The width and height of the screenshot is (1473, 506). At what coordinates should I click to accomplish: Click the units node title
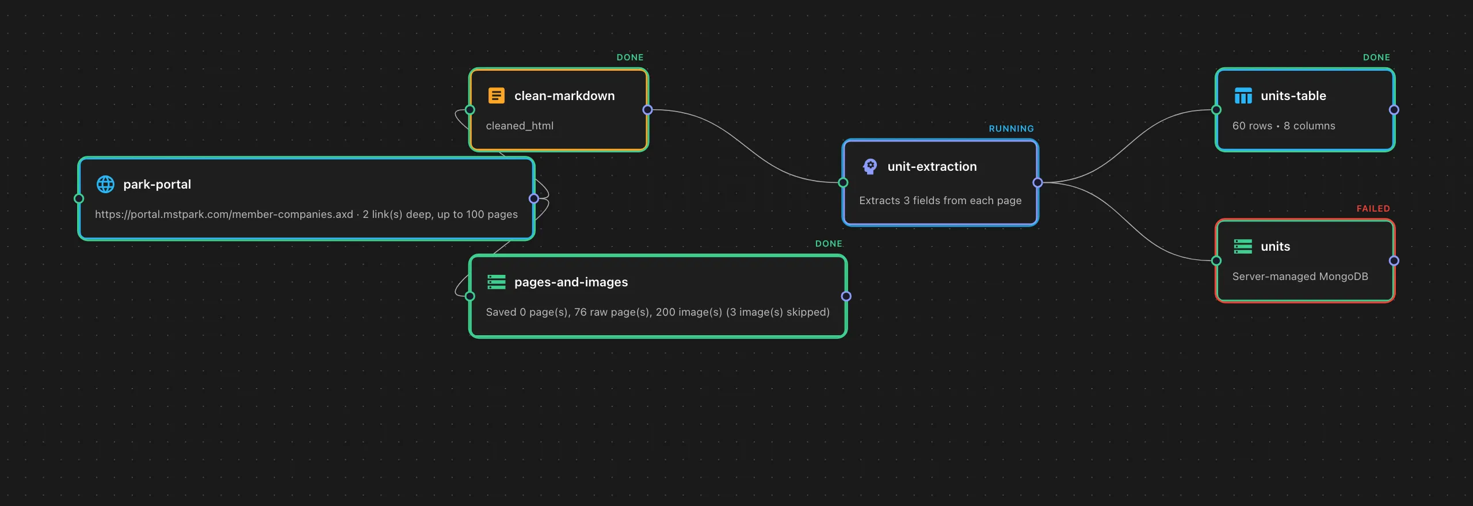tap(1276, 247)
